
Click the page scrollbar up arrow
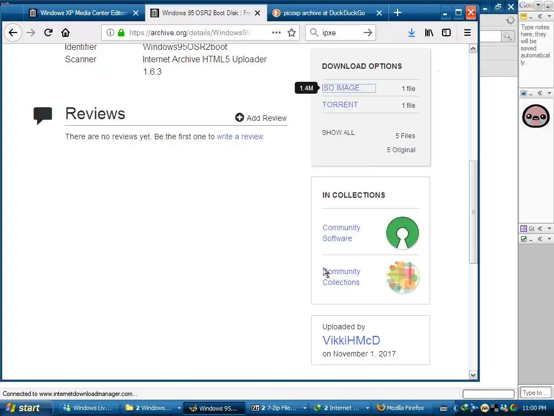(x=473, y=49)
